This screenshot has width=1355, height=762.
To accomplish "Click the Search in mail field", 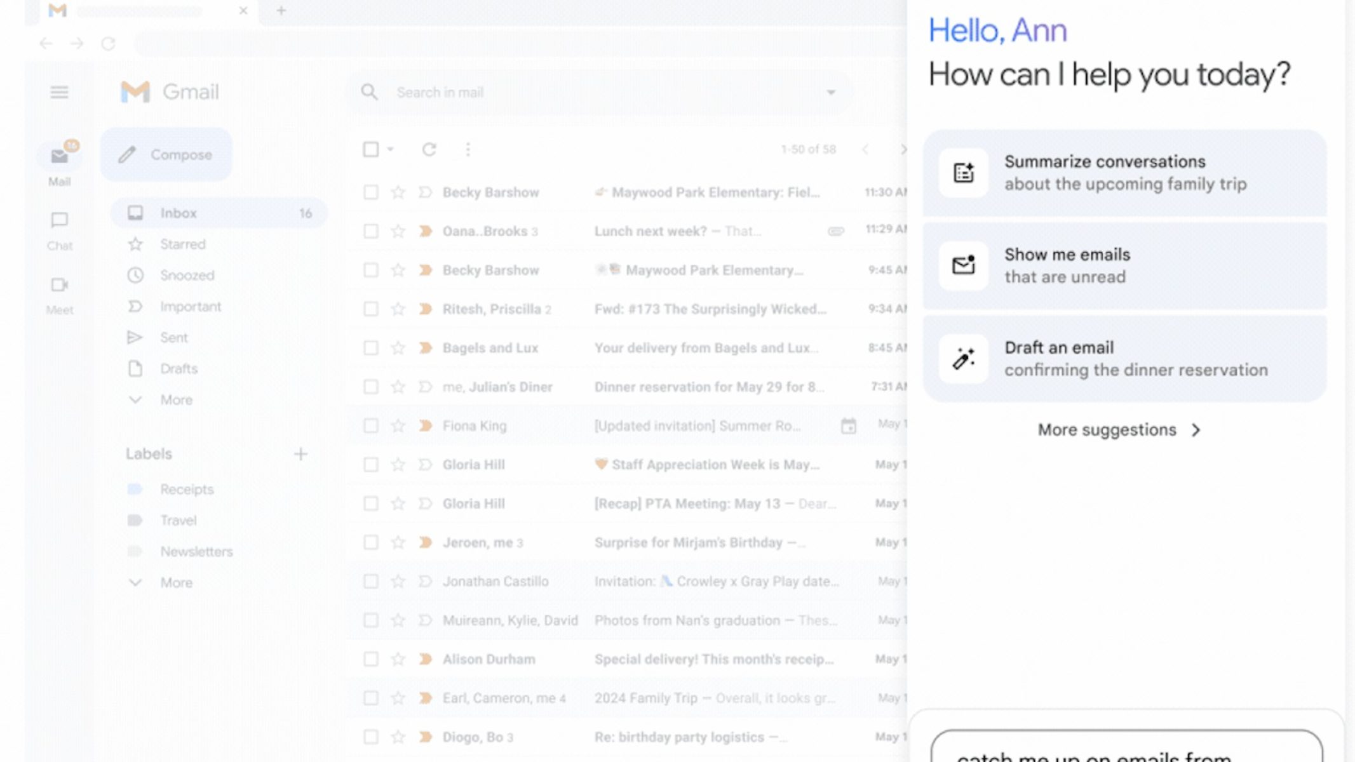I will coord(572,93).
